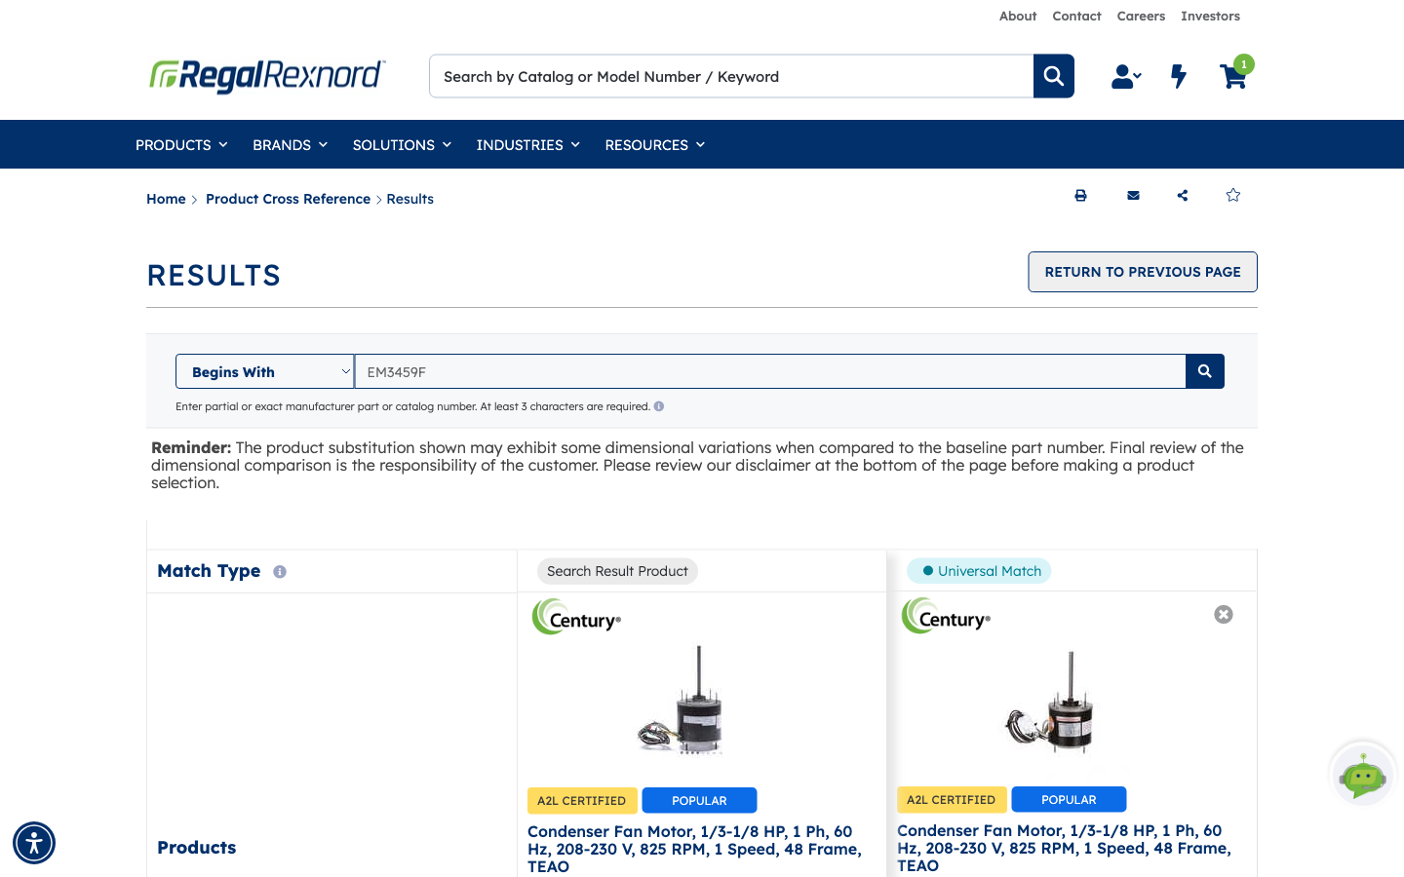Open Product Cross Reference breadcrumb
This screenshot has height=877, width=1404.
pos(288,199)
